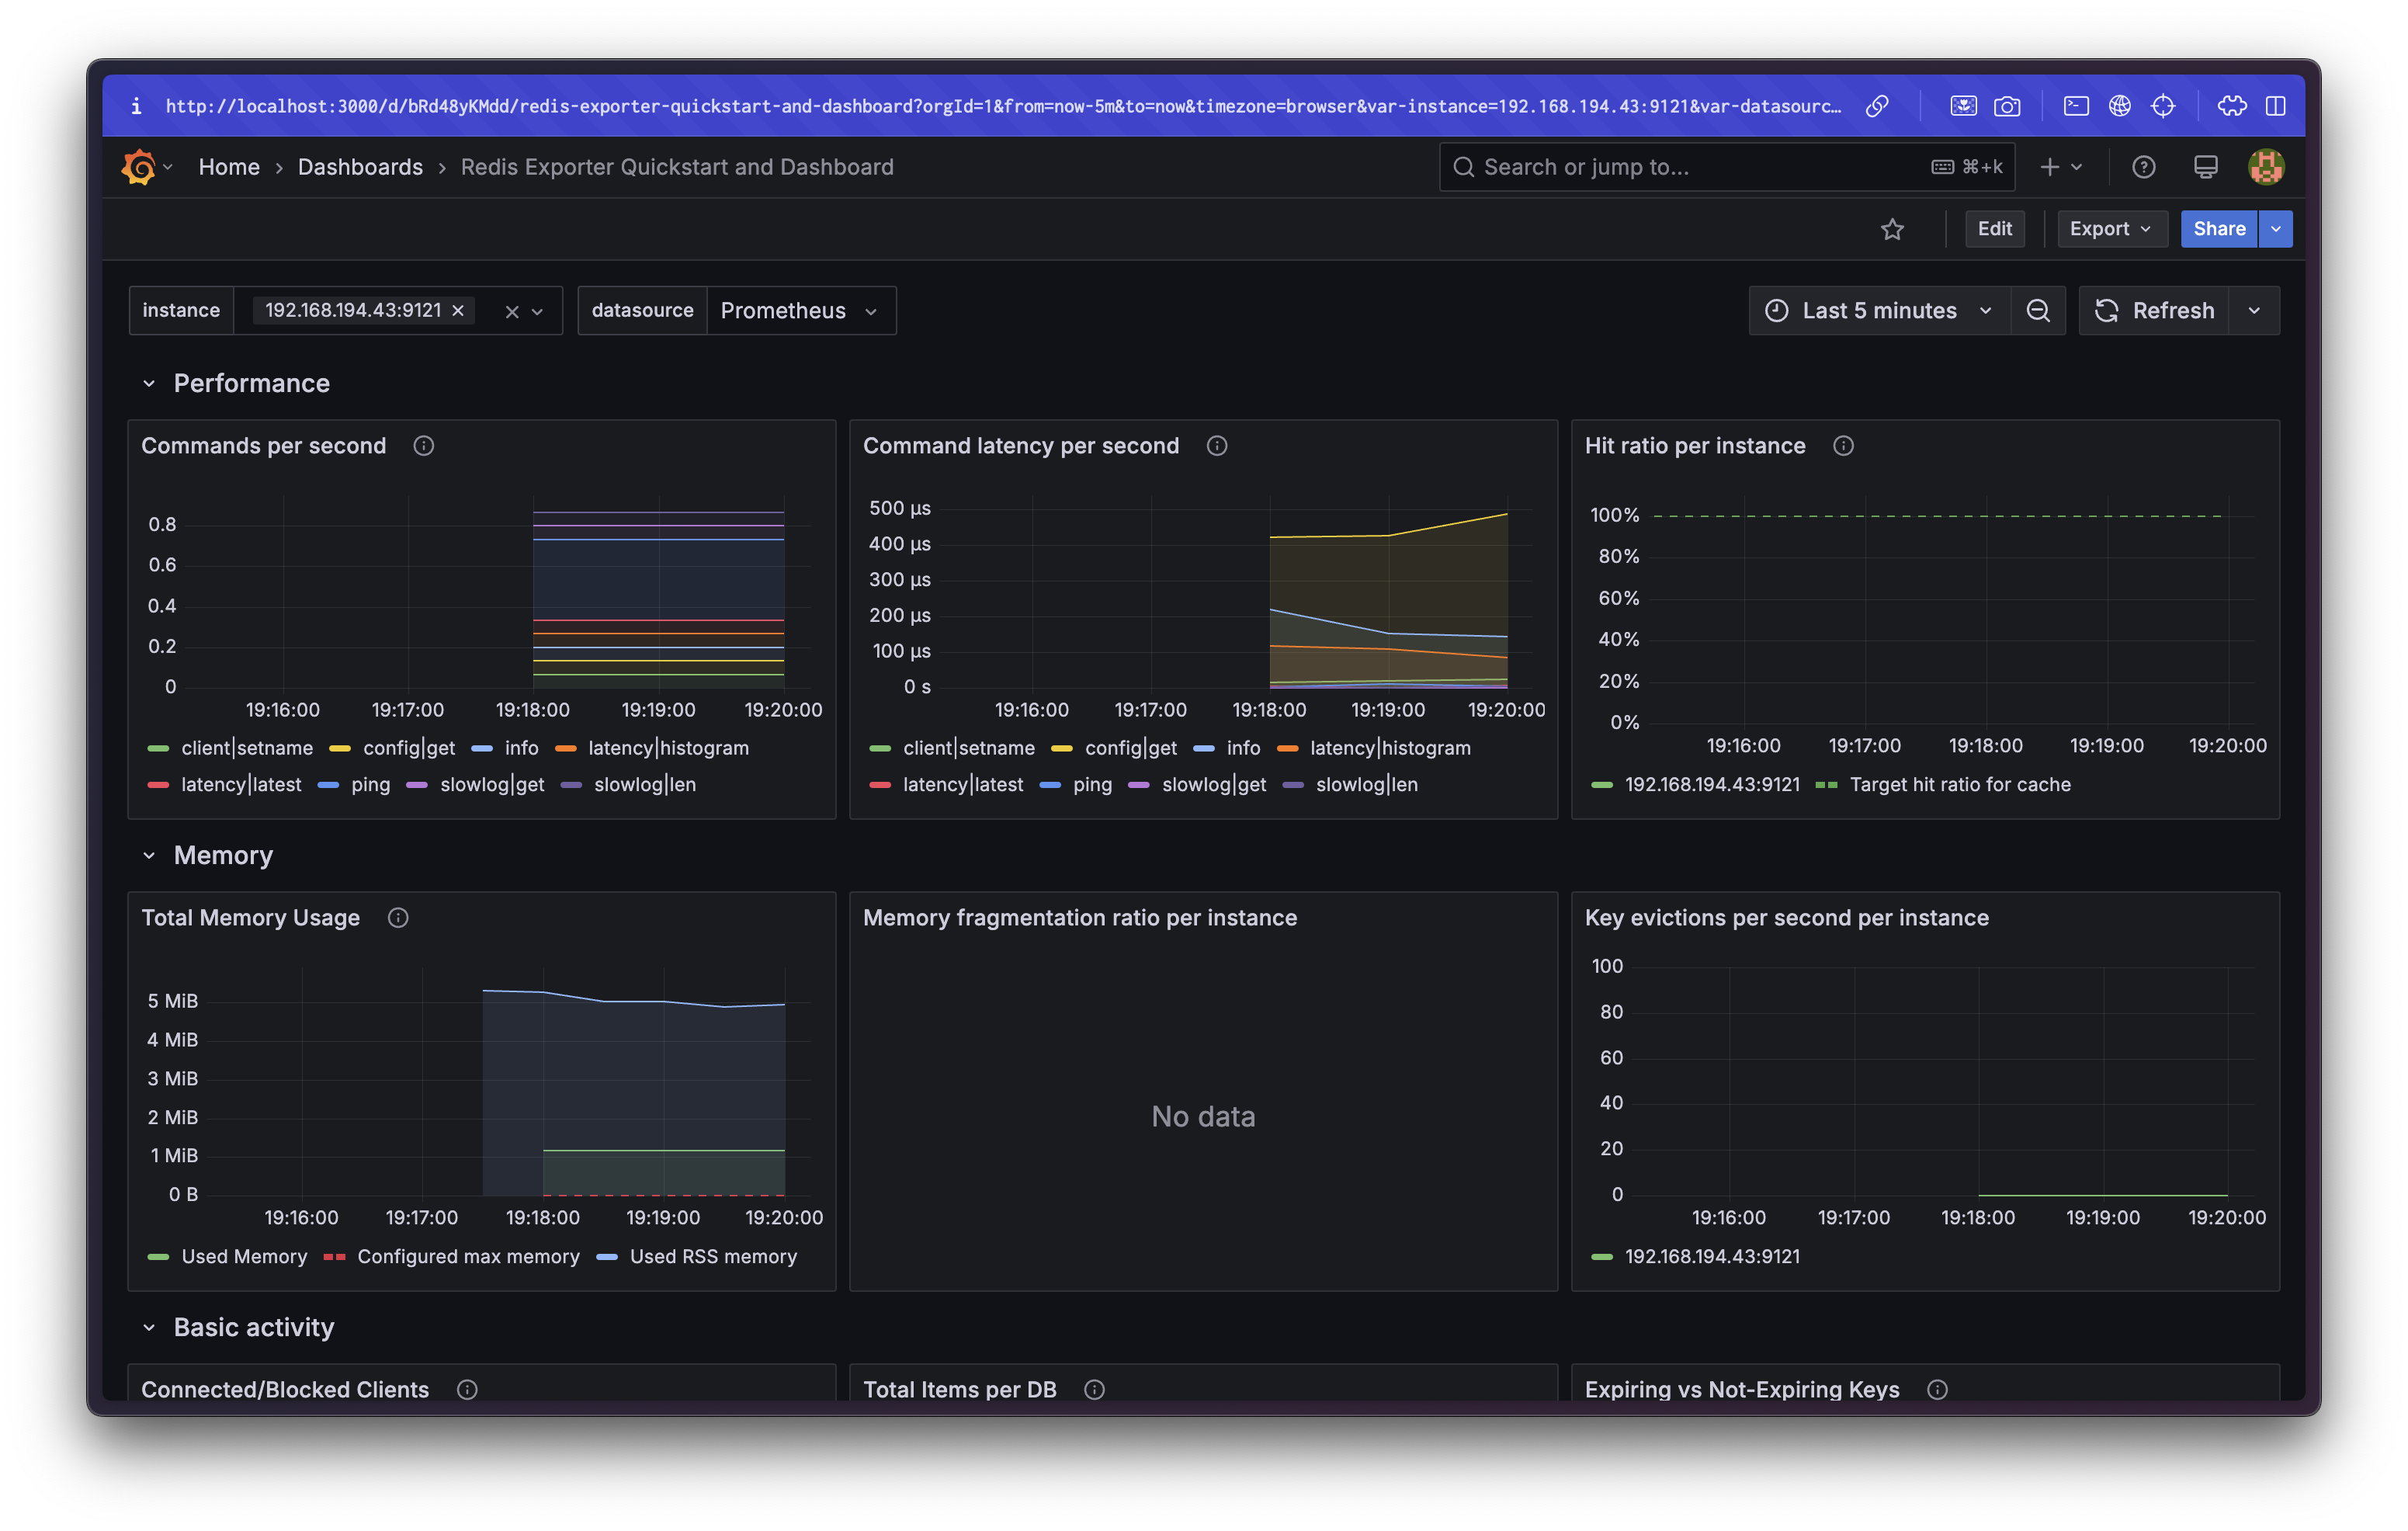Image resolution: width=2408 pixels, height=1531 pixels.
Task: Open Commands per second panel title
Action: coord(263,446)
